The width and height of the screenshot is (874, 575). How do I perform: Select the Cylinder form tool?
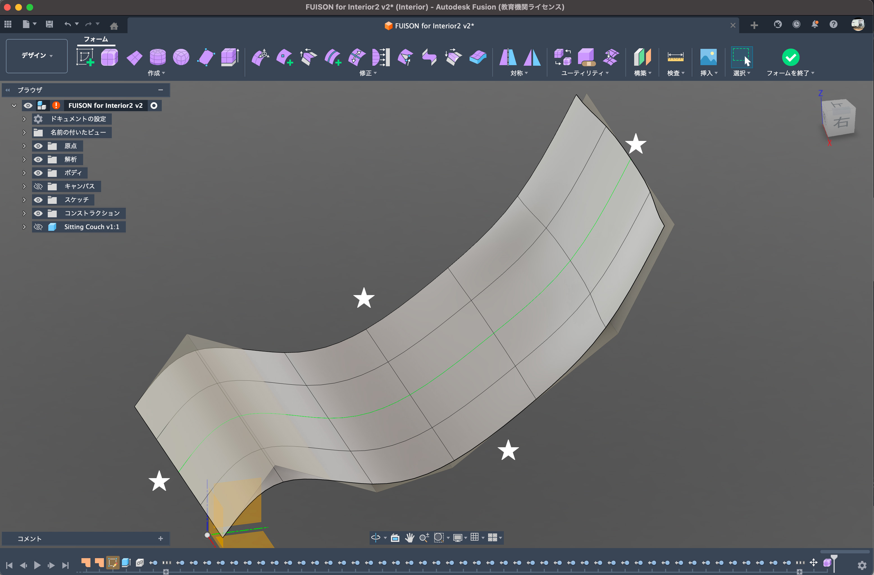pos(158,57)
